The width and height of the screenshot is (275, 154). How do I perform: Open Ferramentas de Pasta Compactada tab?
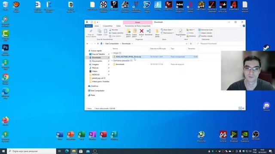[137, 26]
